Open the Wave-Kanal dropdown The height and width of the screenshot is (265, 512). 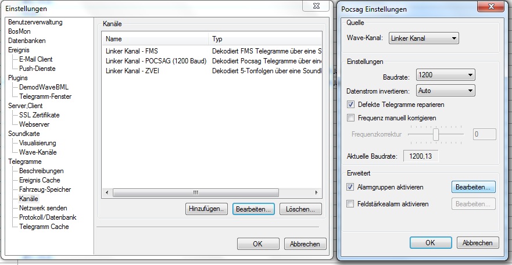pos(423,38)
